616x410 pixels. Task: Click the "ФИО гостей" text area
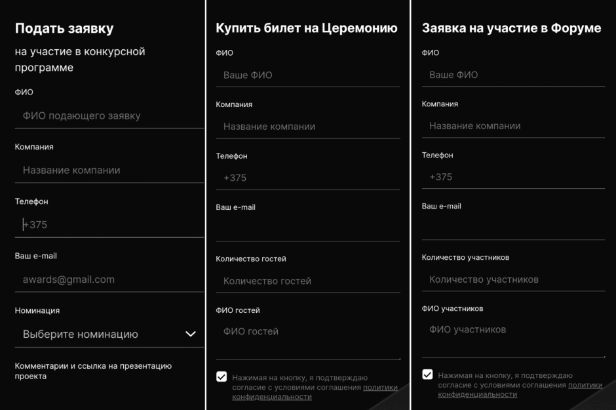coord(307,338)
